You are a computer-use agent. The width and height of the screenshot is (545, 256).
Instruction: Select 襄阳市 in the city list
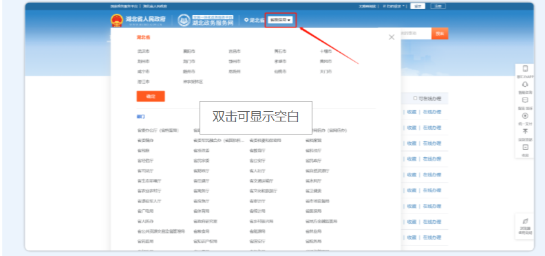[189, 51]
